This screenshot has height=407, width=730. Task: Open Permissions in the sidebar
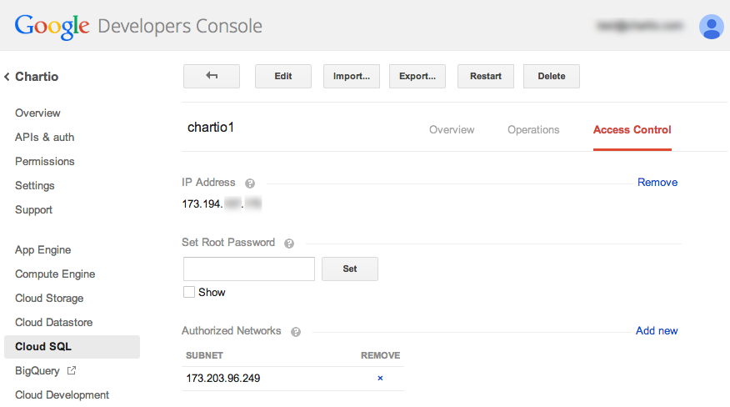pyautogui.click(x=45, y=161)
